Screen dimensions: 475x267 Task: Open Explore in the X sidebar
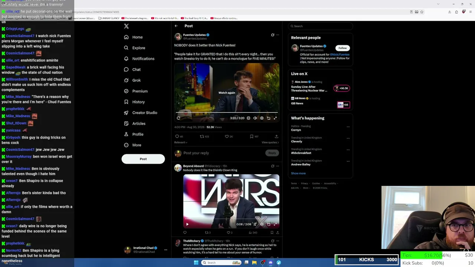coord(134,48)
